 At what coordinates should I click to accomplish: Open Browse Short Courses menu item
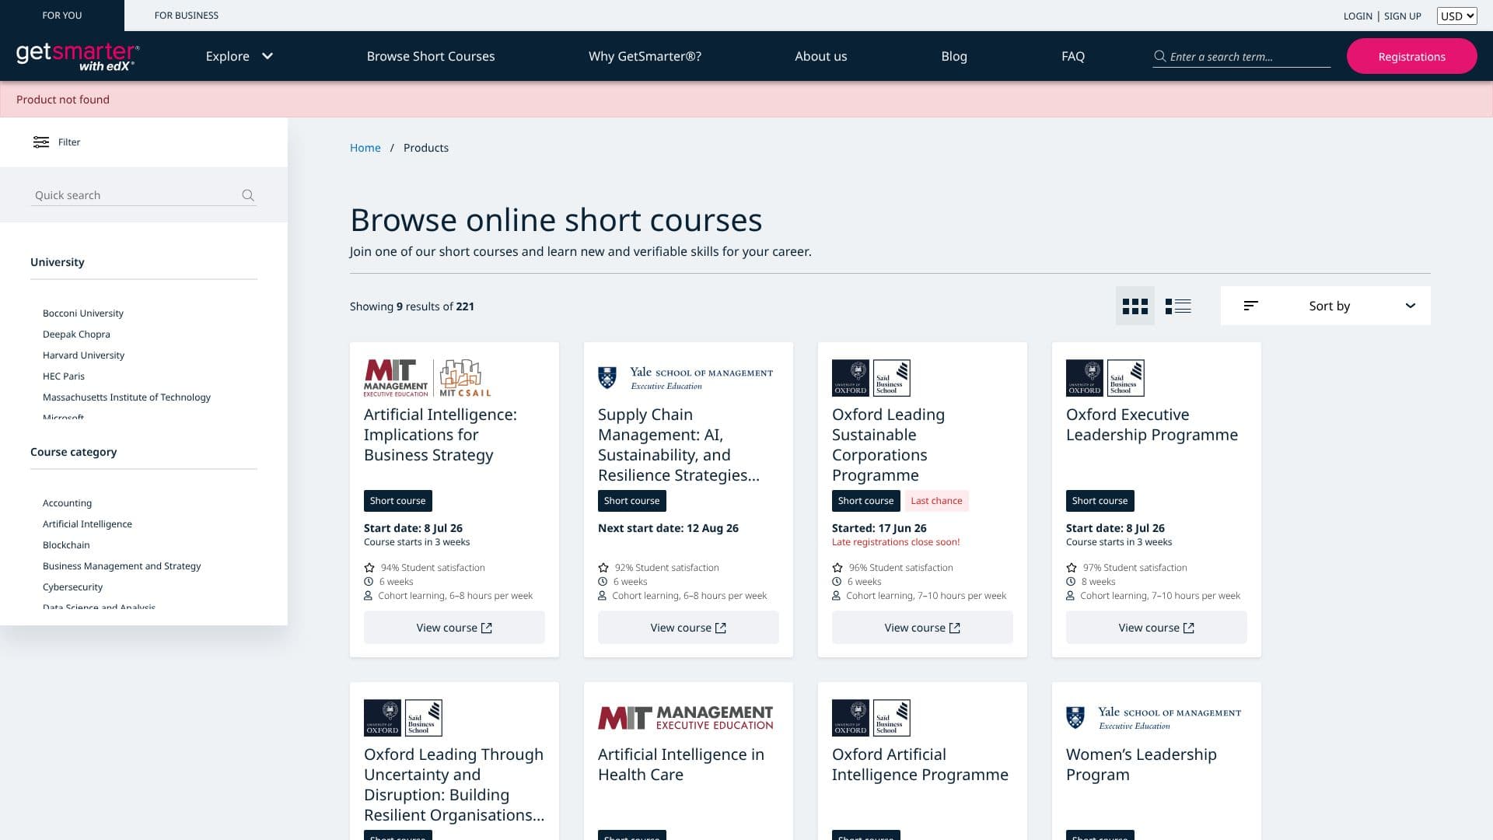click(x=431, y=56)
